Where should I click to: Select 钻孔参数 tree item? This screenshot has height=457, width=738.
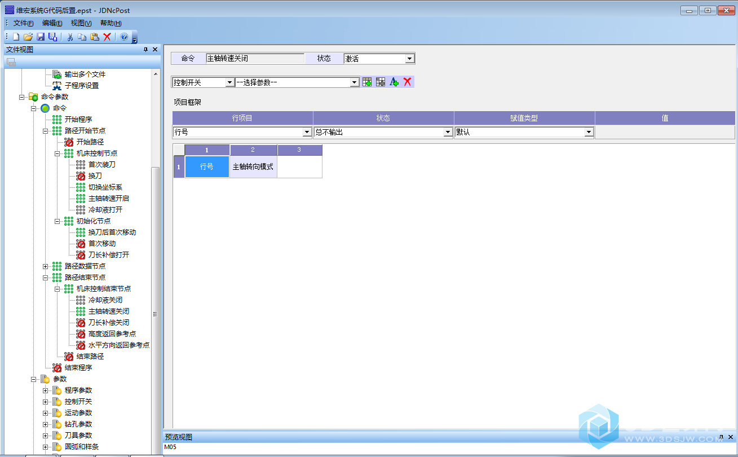(x=78, y=424)
